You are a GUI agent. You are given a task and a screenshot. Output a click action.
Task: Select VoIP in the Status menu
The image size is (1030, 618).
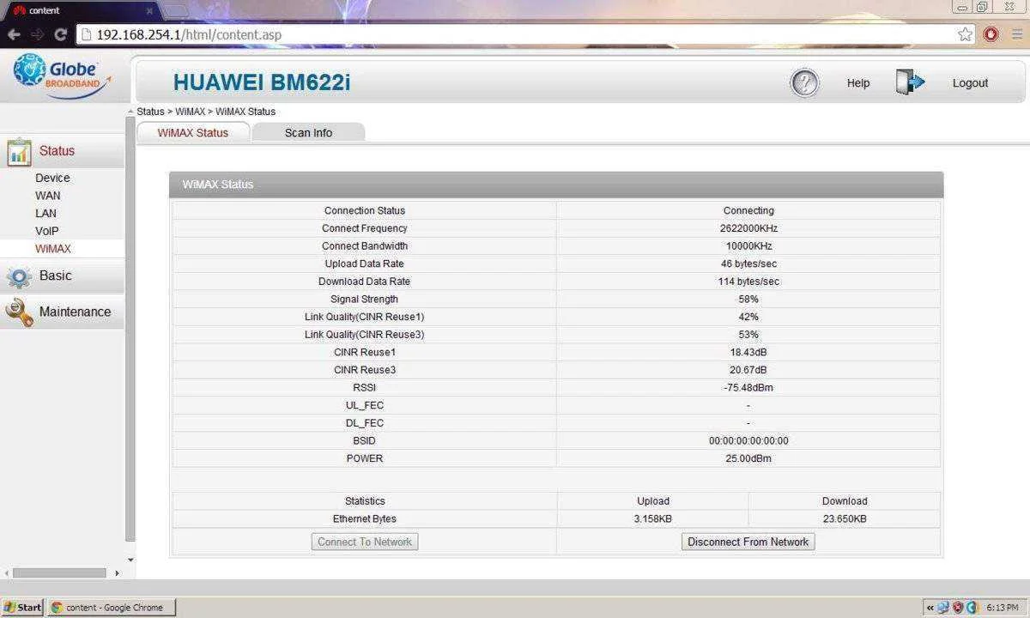click(x=47, y=231)
